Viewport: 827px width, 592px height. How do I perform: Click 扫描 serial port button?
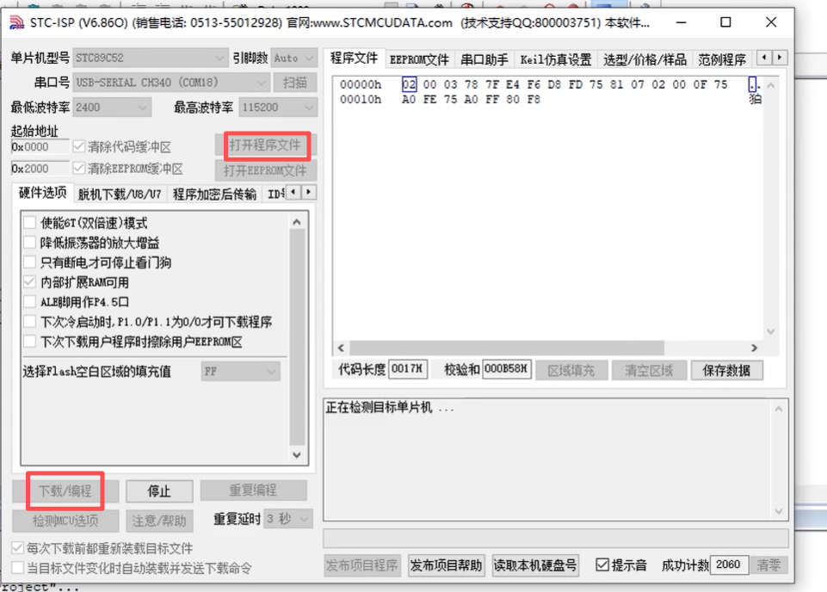(295, 83)
